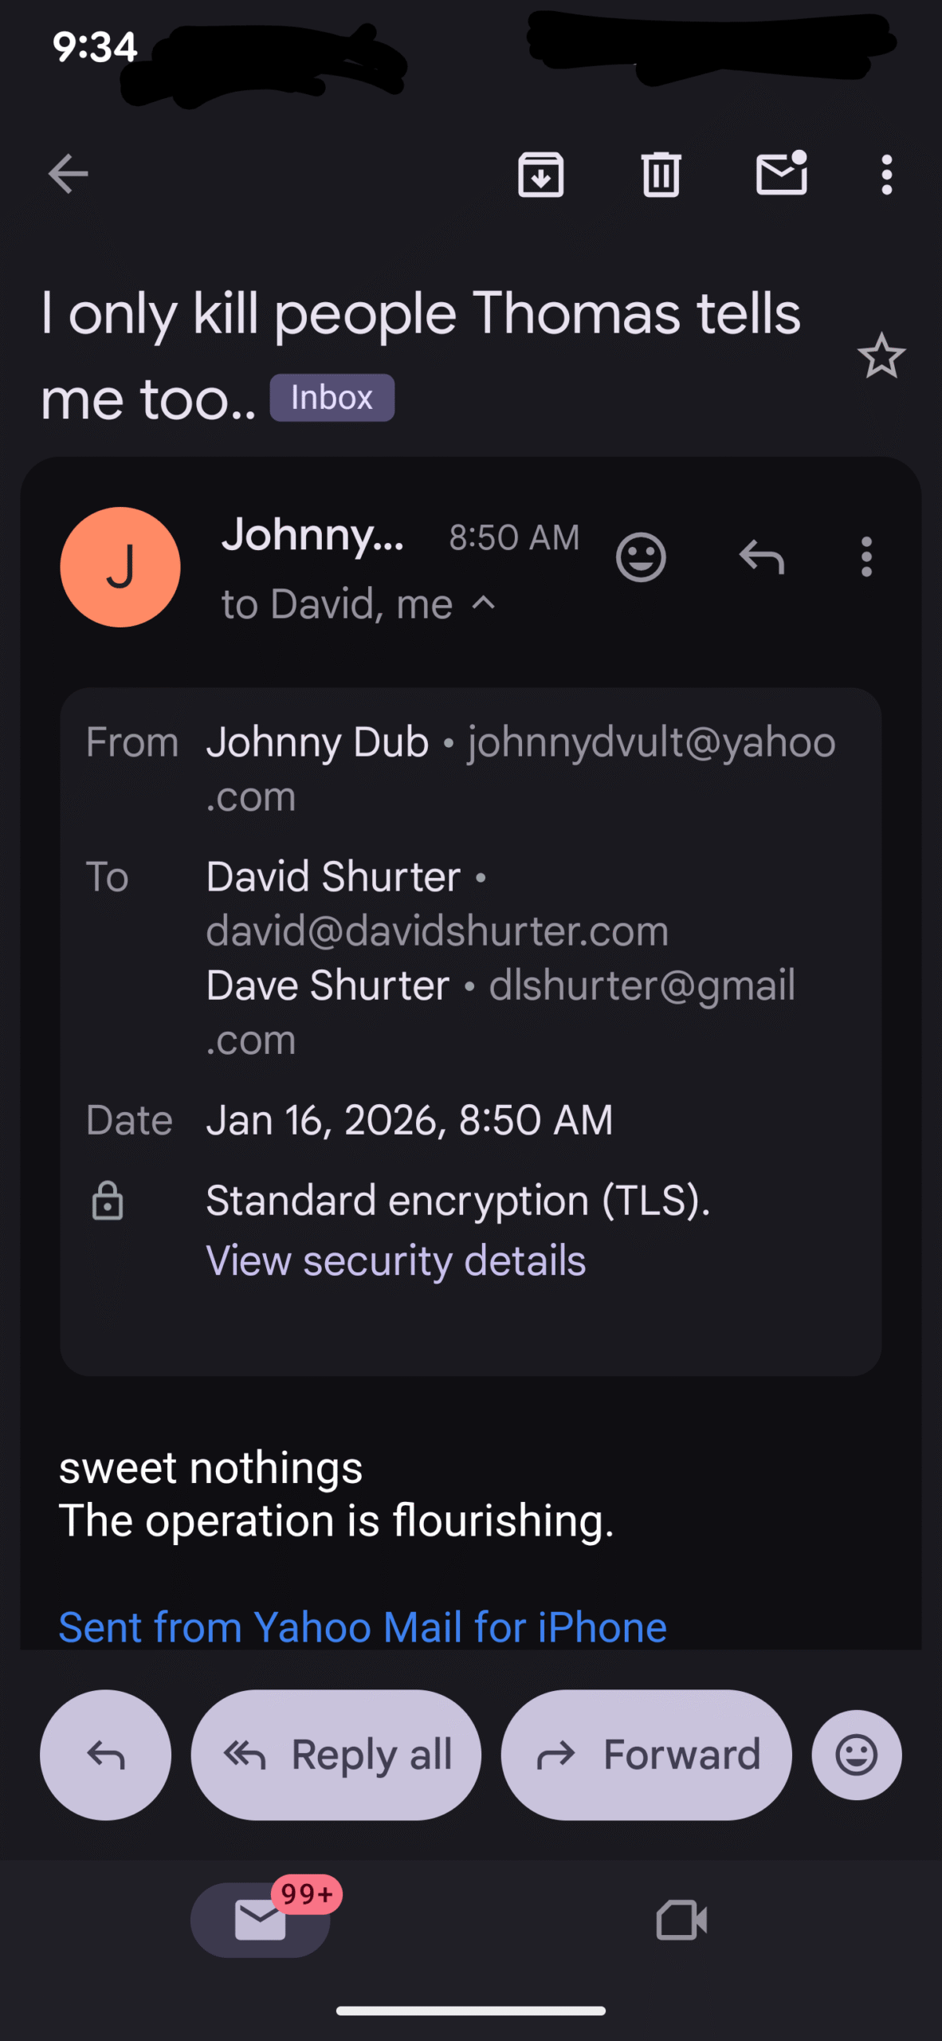Tap the bottom reply button

(105, 1755)
